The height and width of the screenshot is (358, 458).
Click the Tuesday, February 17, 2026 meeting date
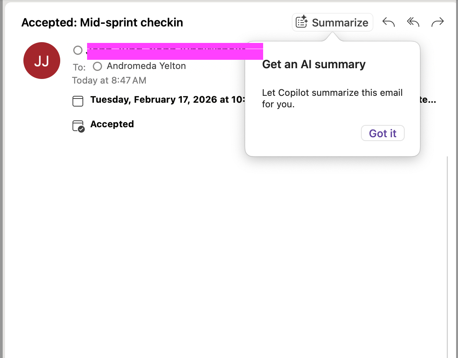pyautogui.click(x=167, y=100)
